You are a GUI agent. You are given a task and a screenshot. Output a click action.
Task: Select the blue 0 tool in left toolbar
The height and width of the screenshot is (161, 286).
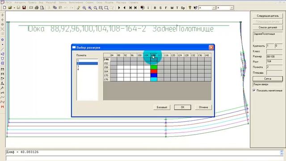tap(2, 40)
